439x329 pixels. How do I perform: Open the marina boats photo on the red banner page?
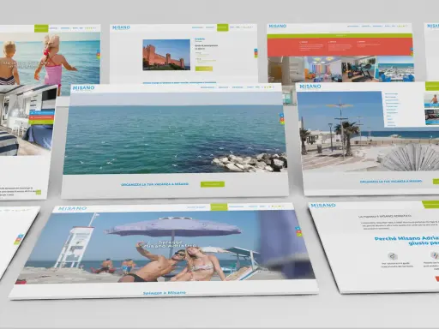click(395, 69)
